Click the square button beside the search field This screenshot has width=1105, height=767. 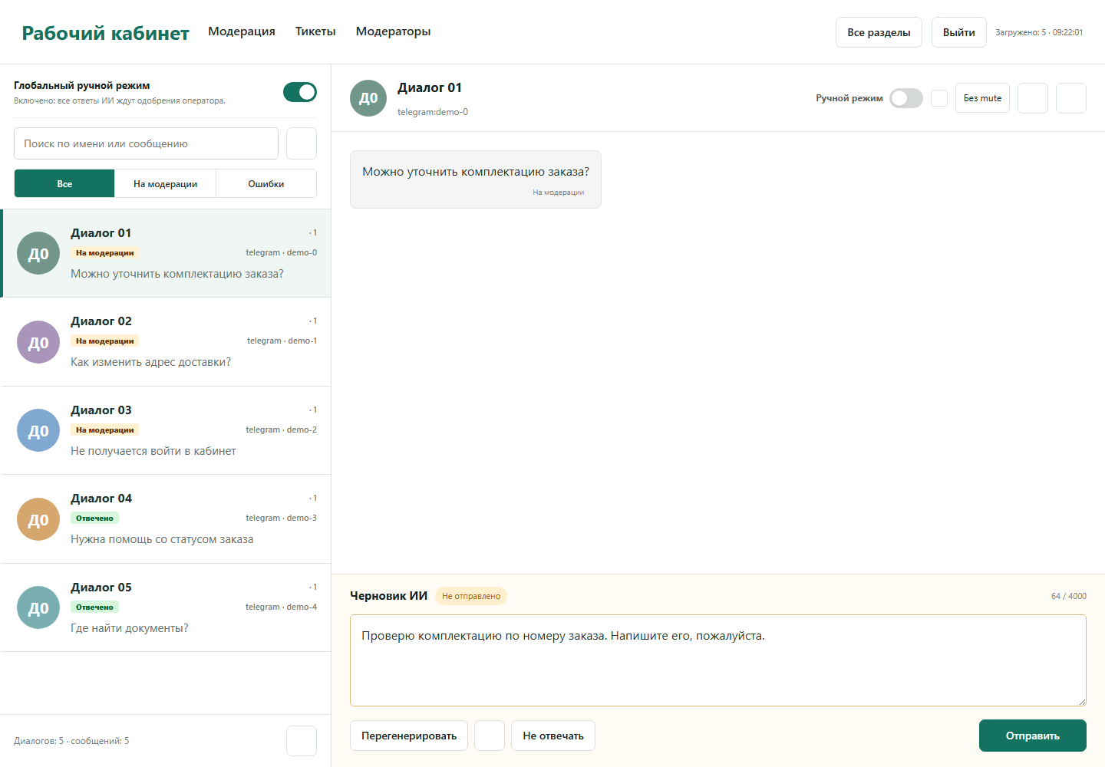click(x=302, y=143)
